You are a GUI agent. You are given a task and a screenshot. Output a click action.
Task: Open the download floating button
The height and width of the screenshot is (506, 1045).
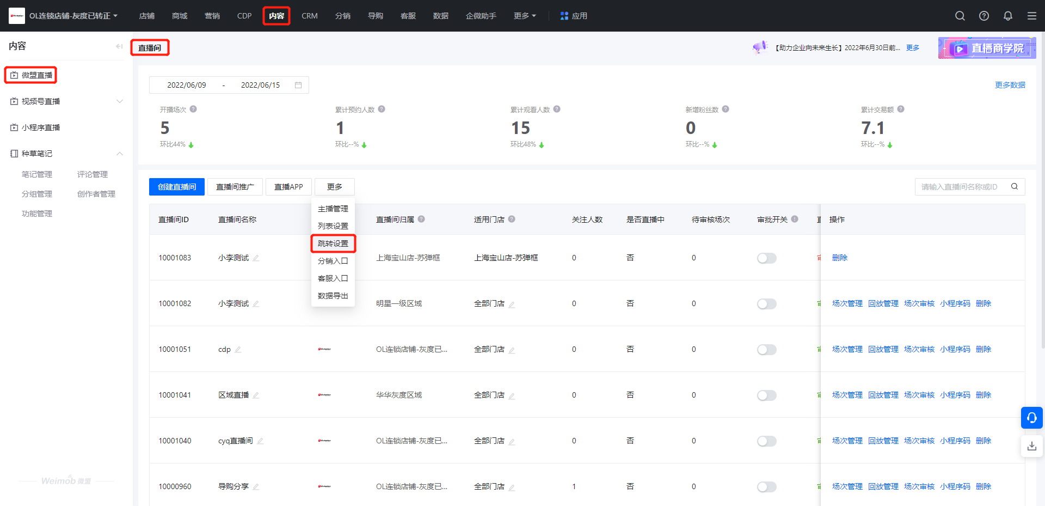(x=1032, y=446)
